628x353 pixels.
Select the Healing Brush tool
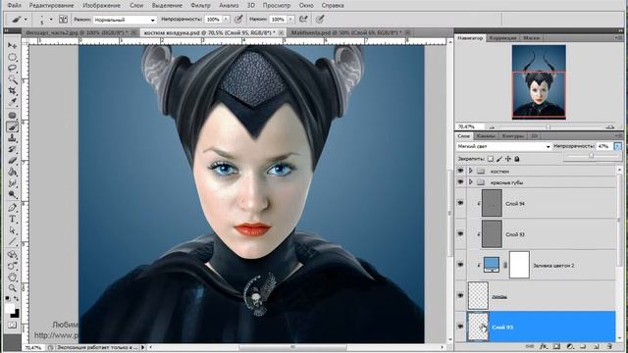[13, 116]
